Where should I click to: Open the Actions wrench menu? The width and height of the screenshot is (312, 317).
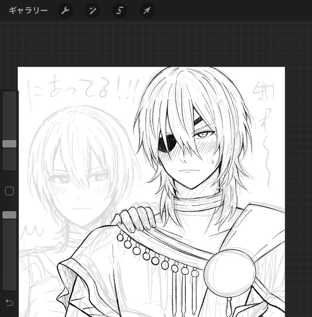tap(65, 10)
